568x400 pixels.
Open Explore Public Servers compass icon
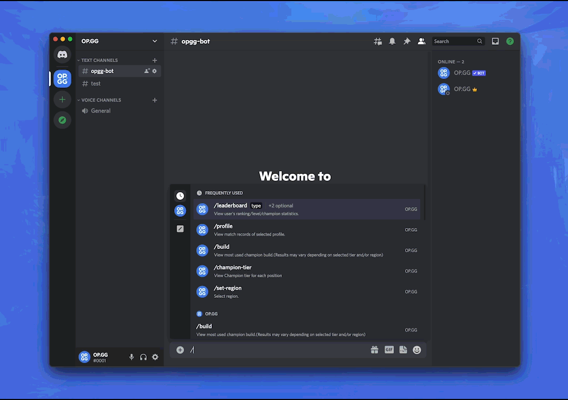click(62, 120)
